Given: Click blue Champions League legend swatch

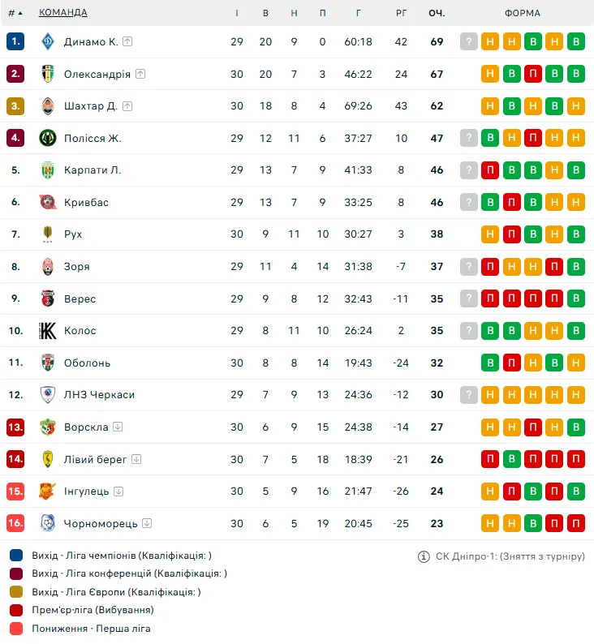Looking at the screenshot, I should point(16,556).
